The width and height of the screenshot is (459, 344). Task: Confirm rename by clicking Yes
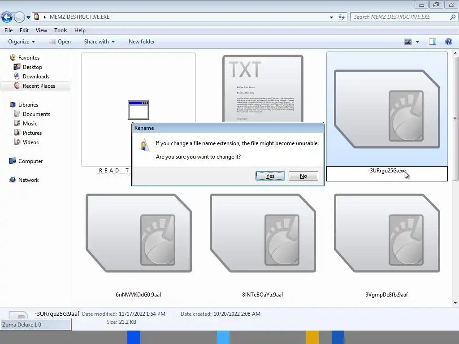pos(270,176)
